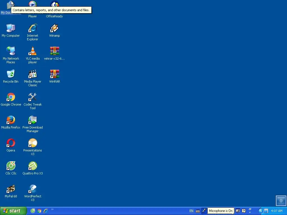Screen dimensions: 287x215
Task: Launch Cốc Cốc from the Quick Launch bar
Action: coord(33,211)
